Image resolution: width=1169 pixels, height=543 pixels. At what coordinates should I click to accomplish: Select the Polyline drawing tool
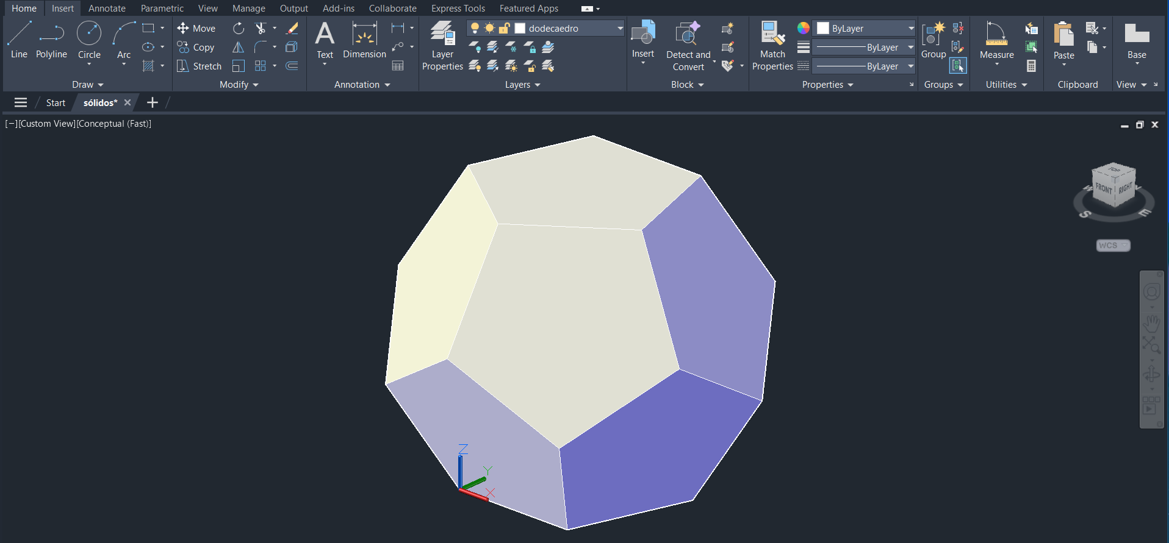coord(51,40)
